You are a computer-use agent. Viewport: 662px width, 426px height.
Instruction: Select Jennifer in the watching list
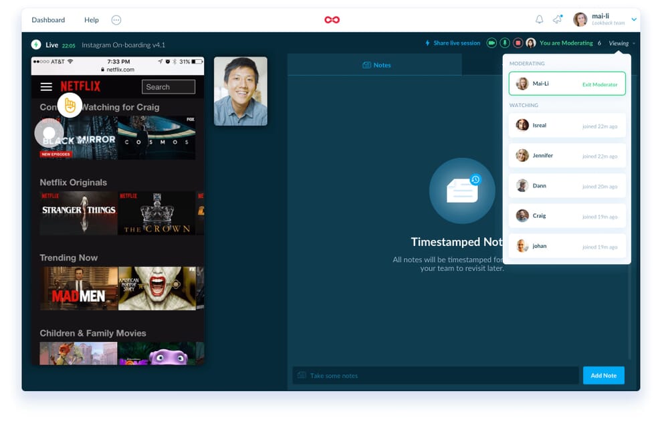pos(567,155)
